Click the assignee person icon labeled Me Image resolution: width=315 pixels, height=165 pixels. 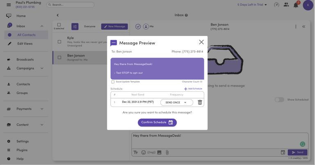point(146,27)
